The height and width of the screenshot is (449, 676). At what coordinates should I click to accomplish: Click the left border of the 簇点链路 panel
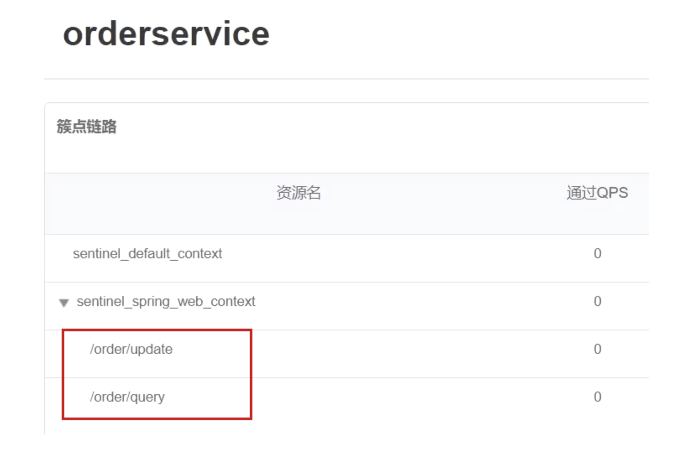tap(45, 268)
